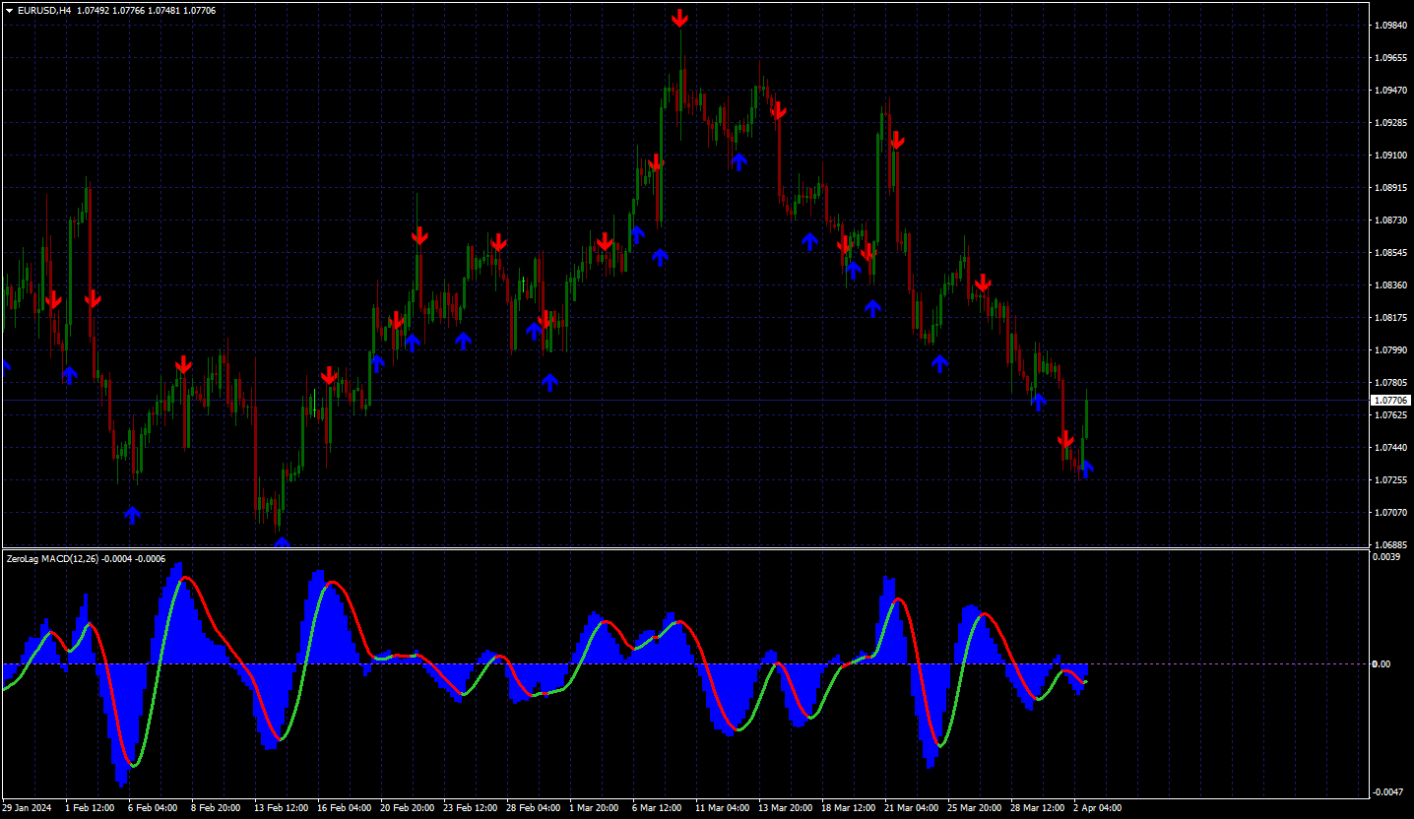Click 8 Feb 20:00 on the time axis
Image resolution: width=1414 pixels, height=819 pixels.
216,808
